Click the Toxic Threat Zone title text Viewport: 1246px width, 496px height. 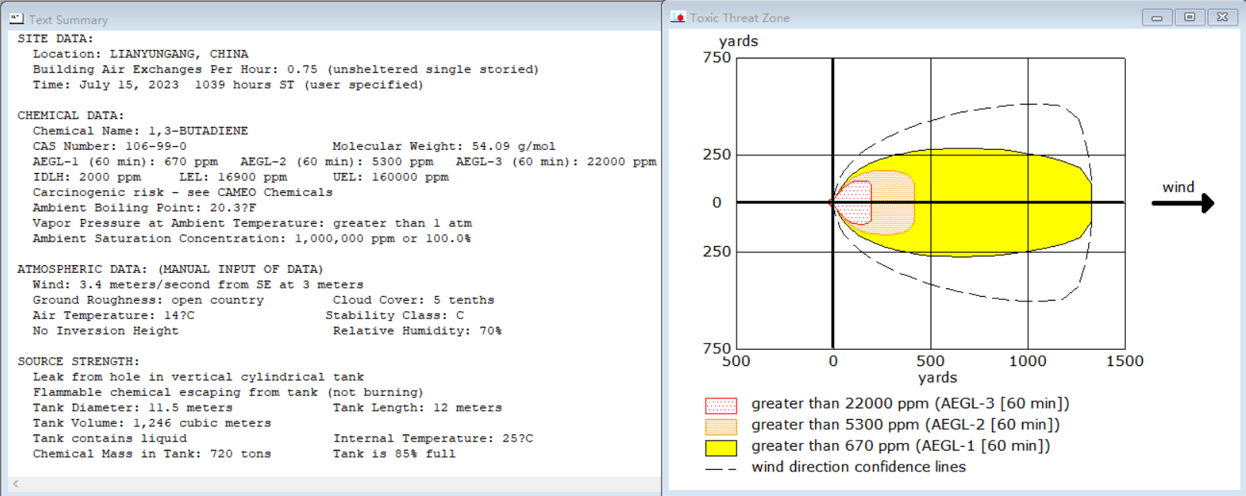click(740, 18)
